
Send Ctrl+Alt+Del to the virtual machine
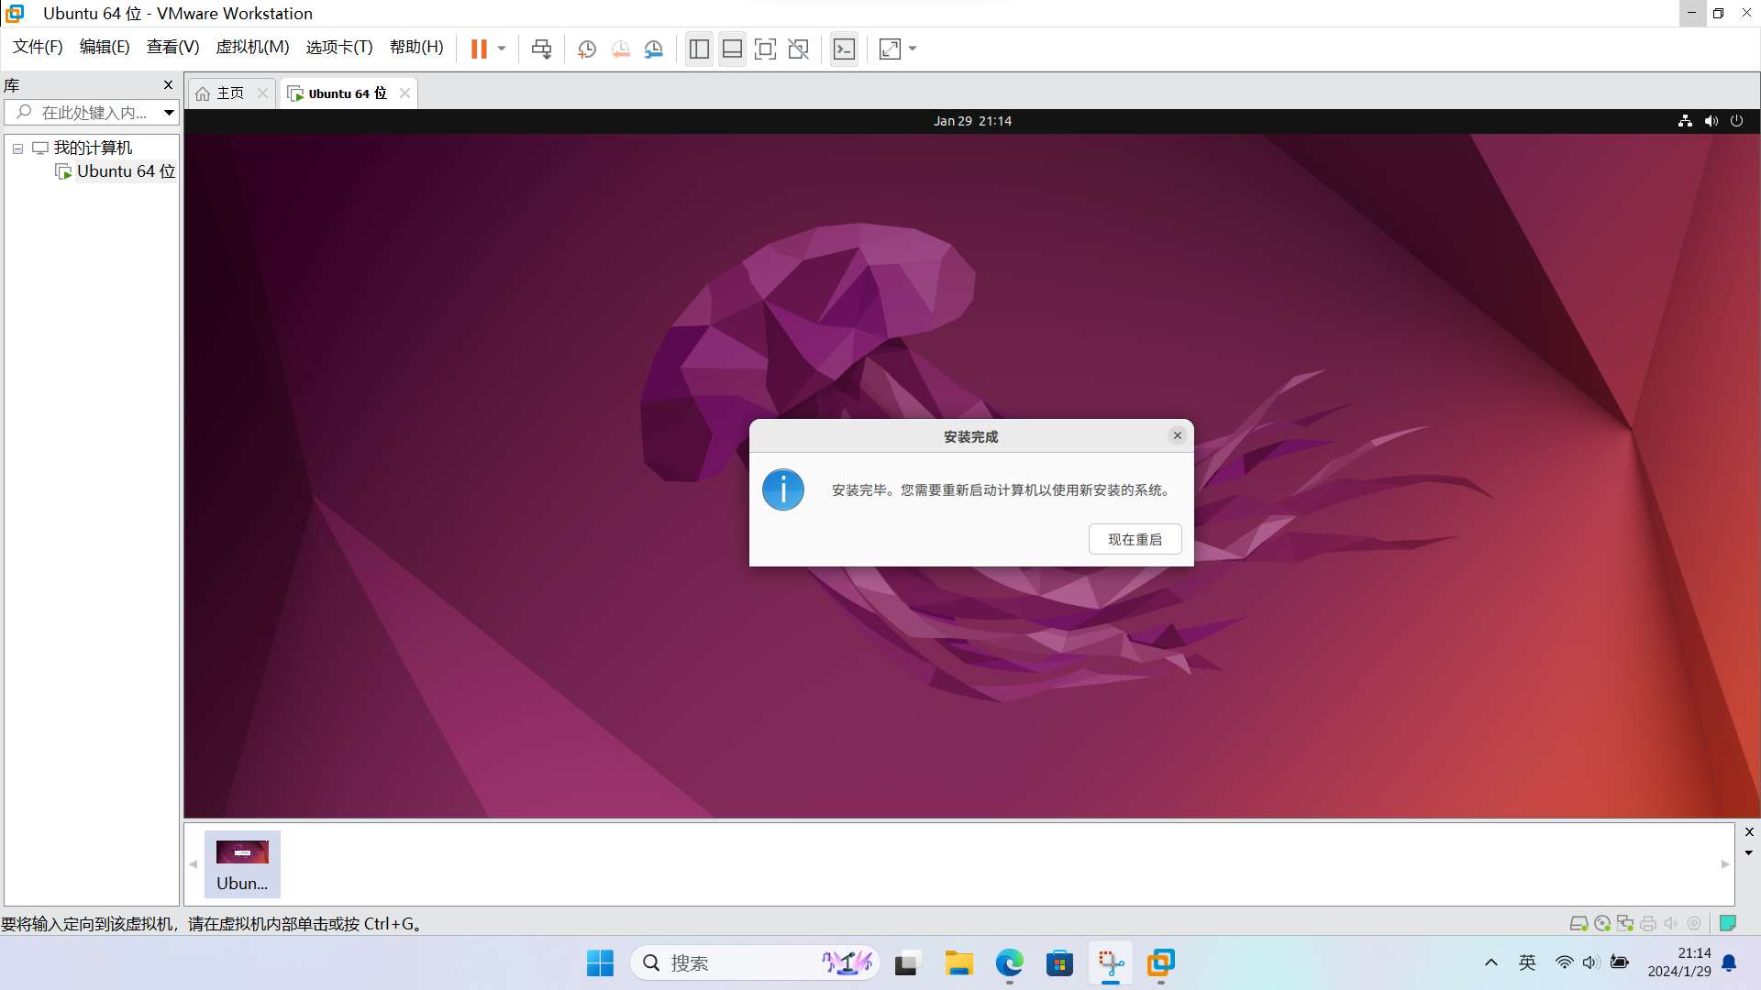[x=541, y=49]
